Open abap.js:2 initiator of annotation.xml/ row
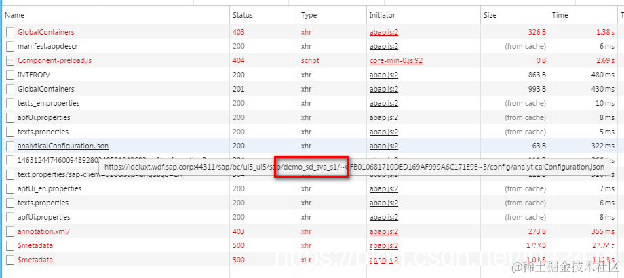 [384, 231]
